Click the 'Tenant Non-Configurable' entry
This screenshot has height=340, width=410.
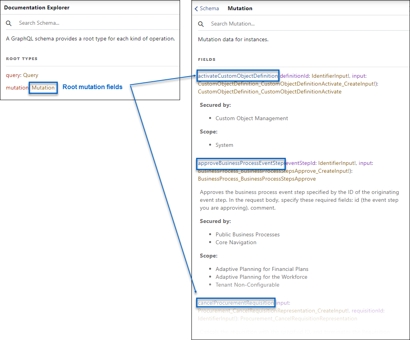pyautogui.click(x=247, y=285)
